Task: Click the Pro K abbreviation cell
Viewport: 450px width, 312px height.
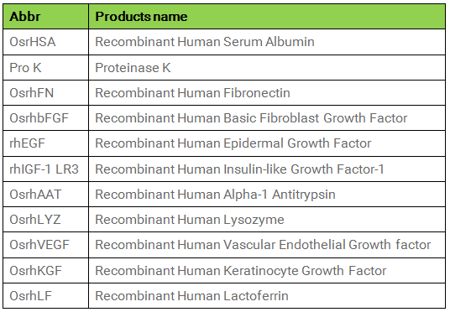Action: click(x=46, y=68)
